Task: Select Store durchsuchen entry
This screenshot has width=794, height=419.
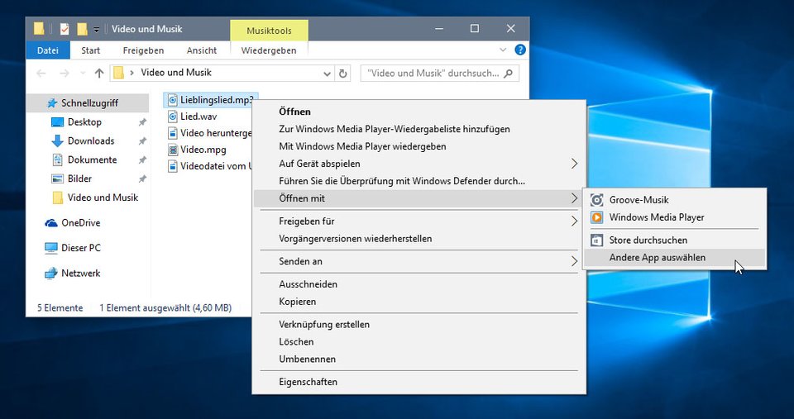Action: pos(675,240)
